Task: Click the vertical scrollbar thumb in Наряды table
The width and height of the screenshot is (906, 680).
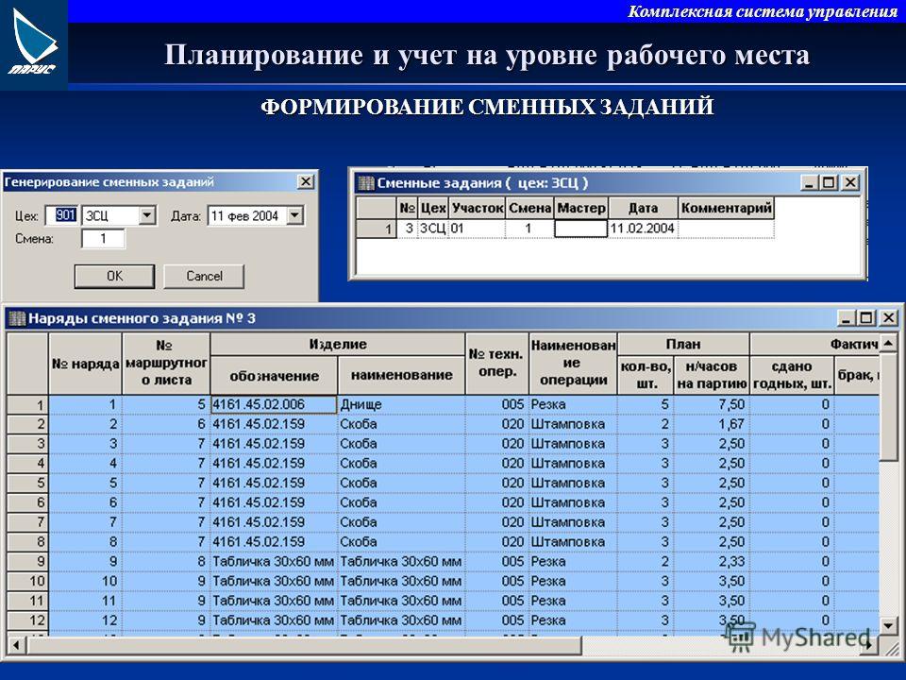Action: (888, 407)
